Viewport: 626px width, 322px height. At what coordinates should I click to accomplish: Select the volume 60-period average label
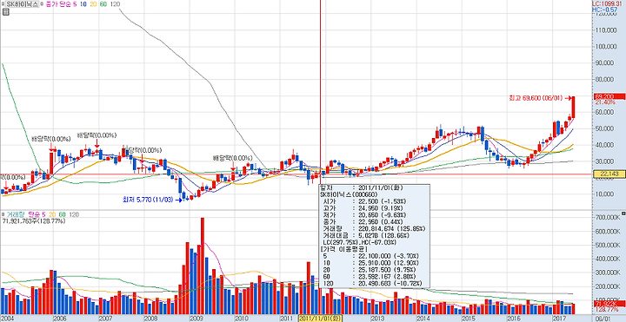tap(63, 214)
